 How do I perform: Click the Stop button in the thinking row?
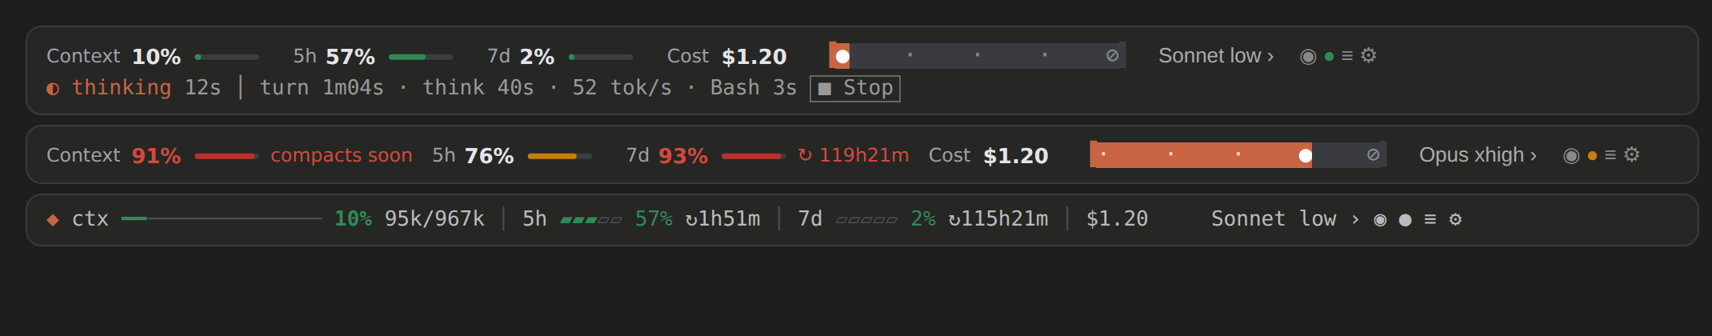pos(855,88)
